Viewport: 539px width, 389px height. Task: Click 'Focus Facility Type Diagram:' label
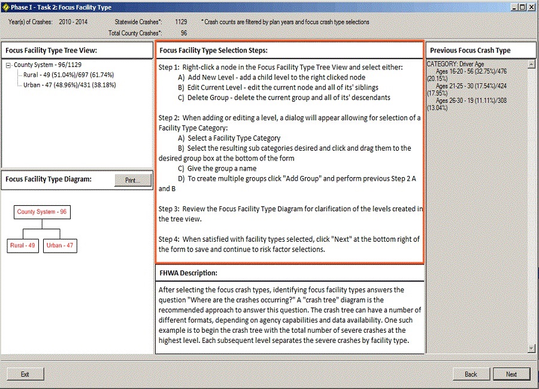pos(49,180)
